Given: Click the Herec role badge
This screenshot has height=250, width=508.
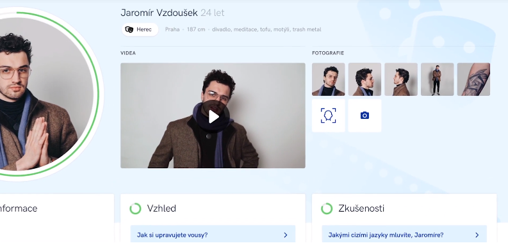Looking at the screenshot, I should pyautogui.click(x=140, y=29).
